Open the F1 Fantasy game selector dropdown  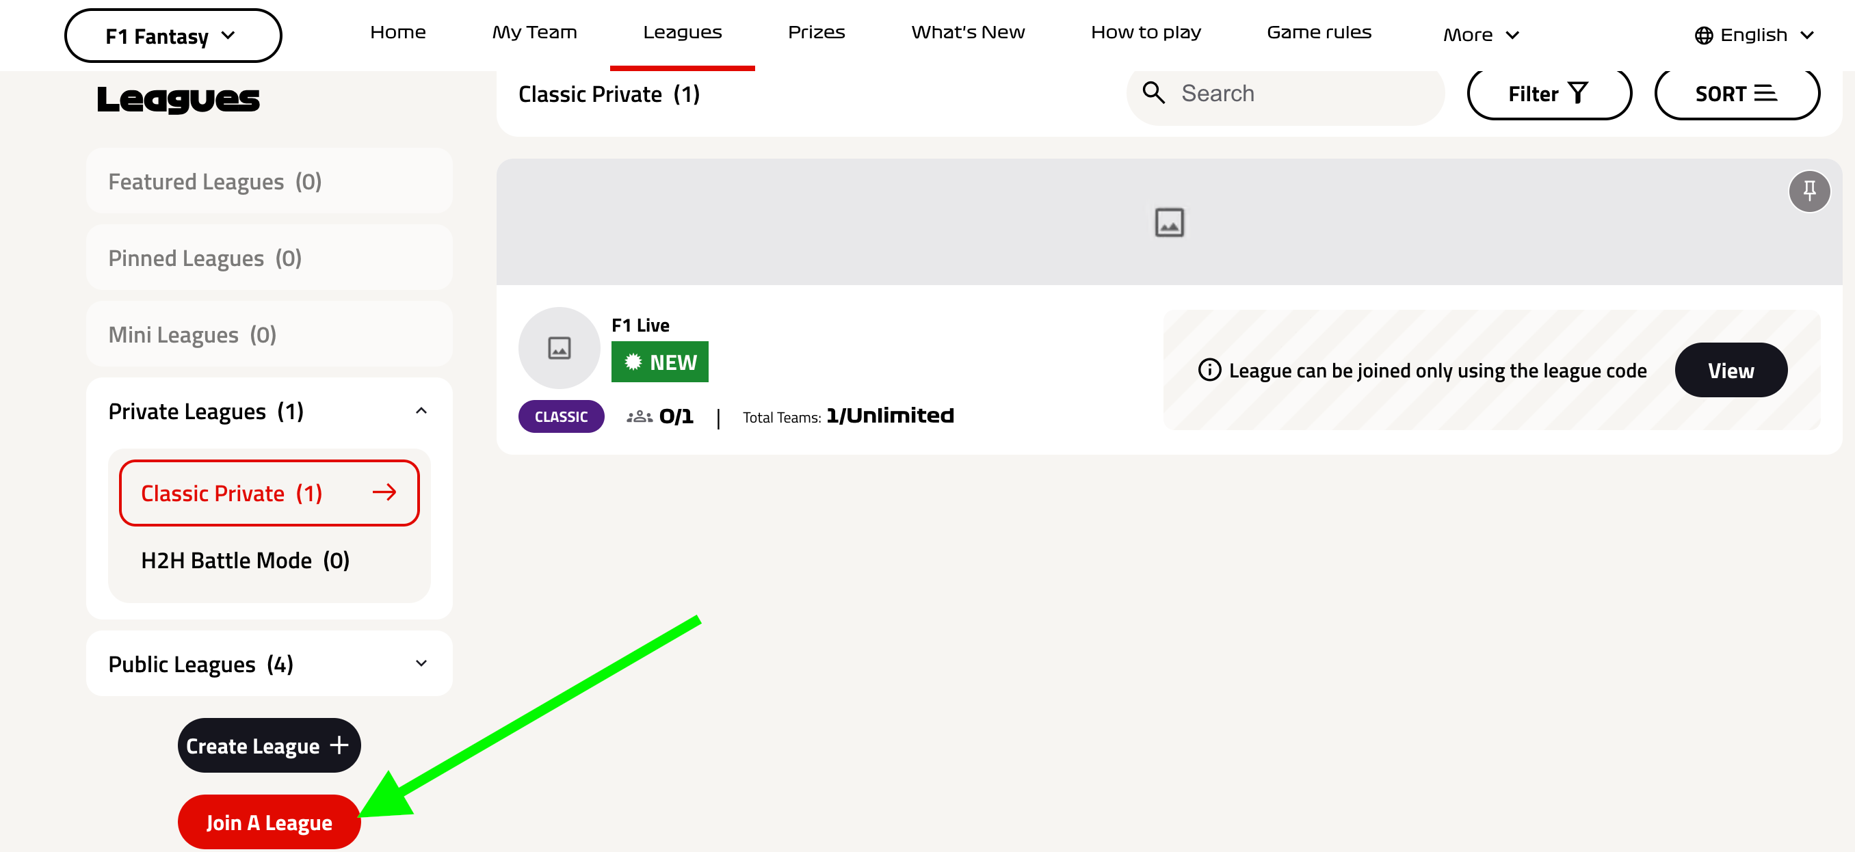tap(173, 36)
